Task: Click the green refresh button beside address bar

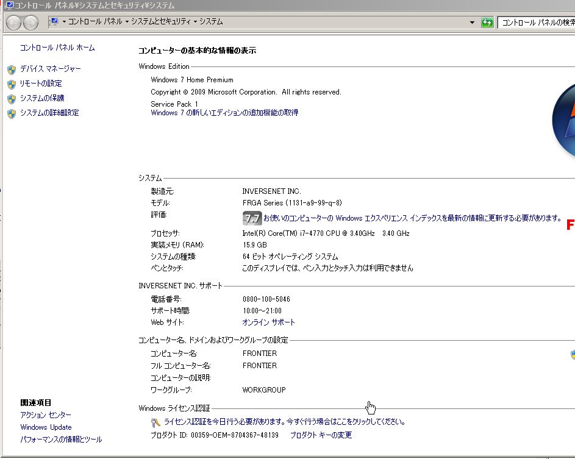Action: pyautogui.click(x=487, y=23)
